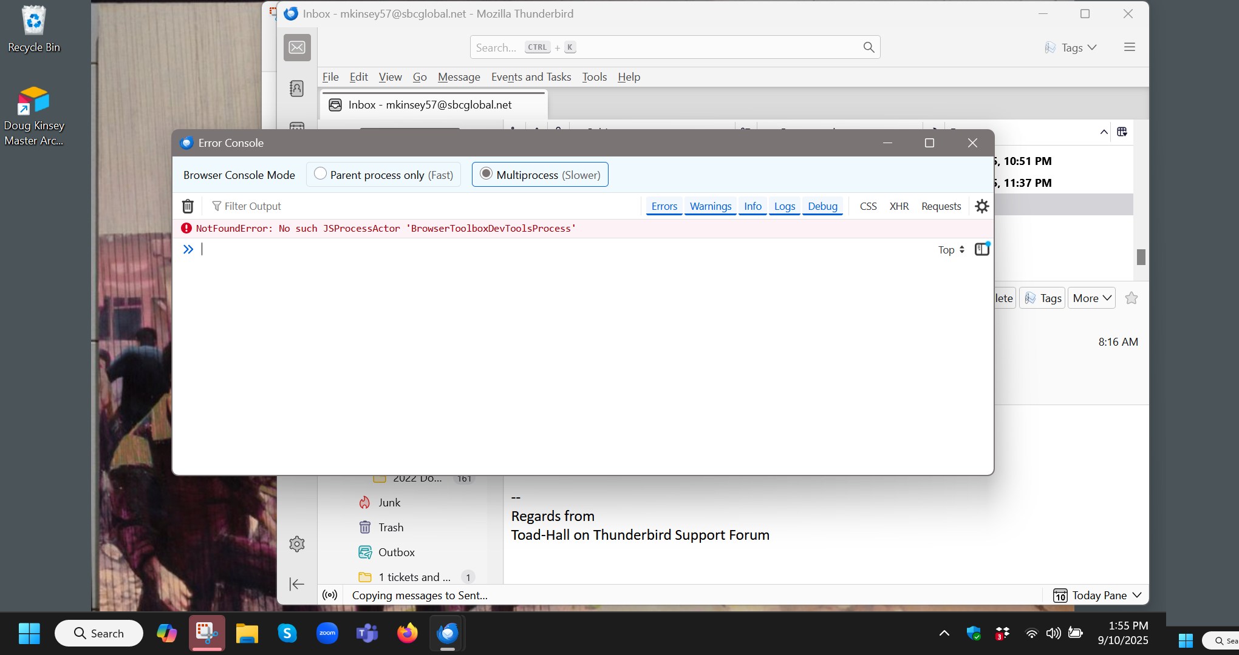Screen dimensions: 1239x655
Task: Open Error Console settings gear
Action: (981, 206)
